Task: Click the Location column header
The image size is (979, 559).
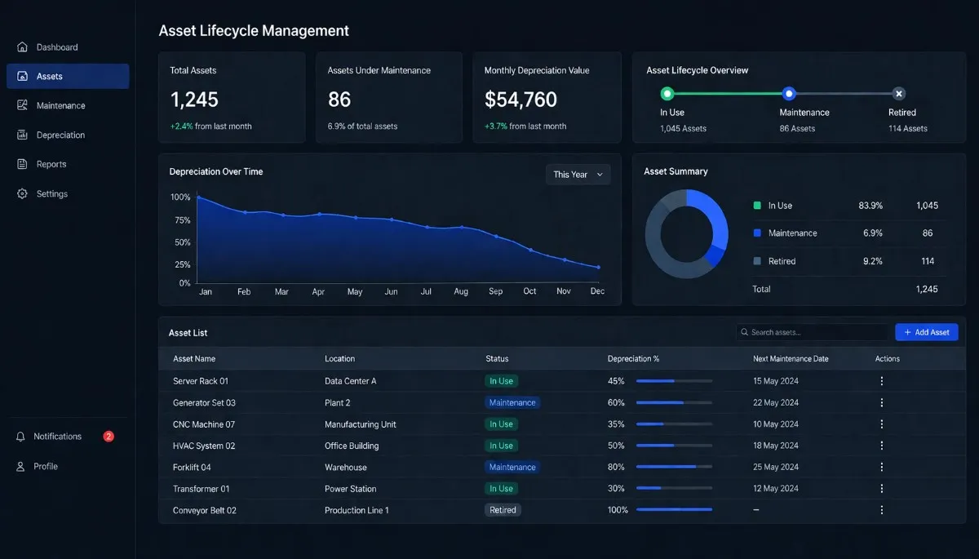Action: (x=339, y=359)
